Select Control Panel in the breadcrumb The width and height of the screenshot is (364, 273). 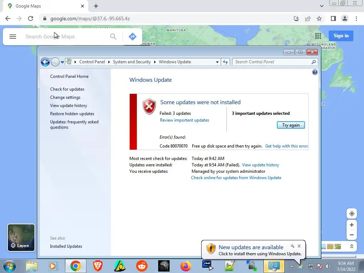(x=92, y=62)
